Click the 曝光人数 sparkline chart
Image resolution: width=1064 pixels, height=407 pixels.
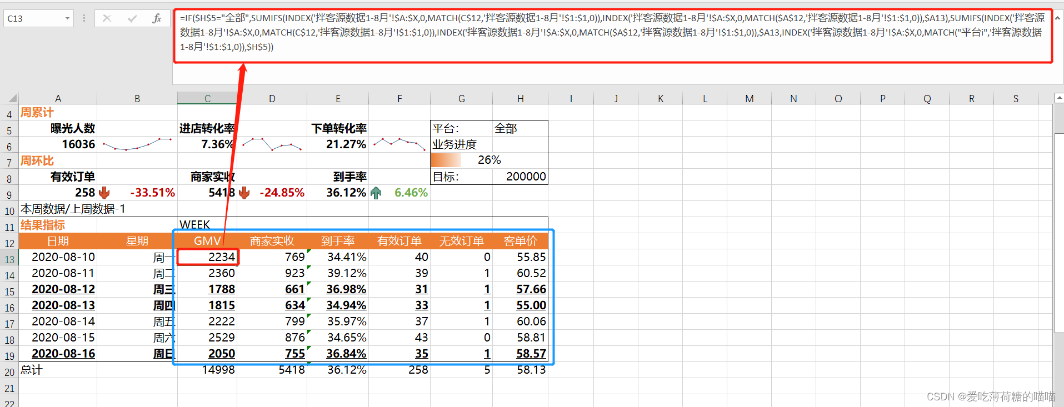(137, 144)
